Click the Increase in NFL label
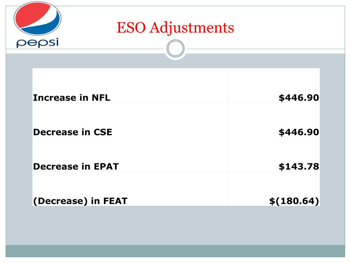 click(72, 98)
